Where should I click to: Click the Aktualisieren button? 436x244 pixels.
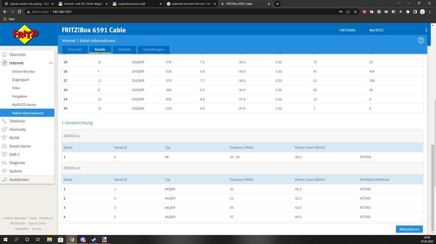click(409, 229)
